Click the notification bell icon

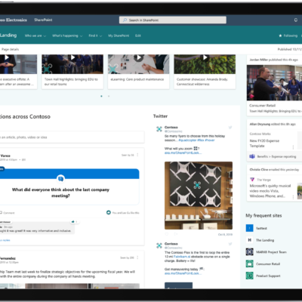[x=296, y=20]
